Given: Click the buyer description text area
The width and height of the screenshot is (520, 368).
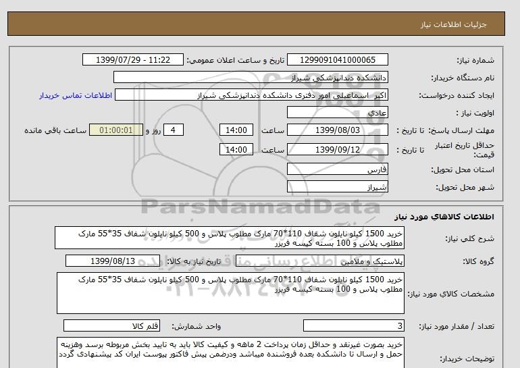Looking at the screenshot, I should click(230, 353).
